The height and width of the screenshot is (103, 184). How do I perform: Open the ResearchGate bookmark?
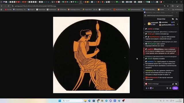pyautogui.click(x=41, y=9)
